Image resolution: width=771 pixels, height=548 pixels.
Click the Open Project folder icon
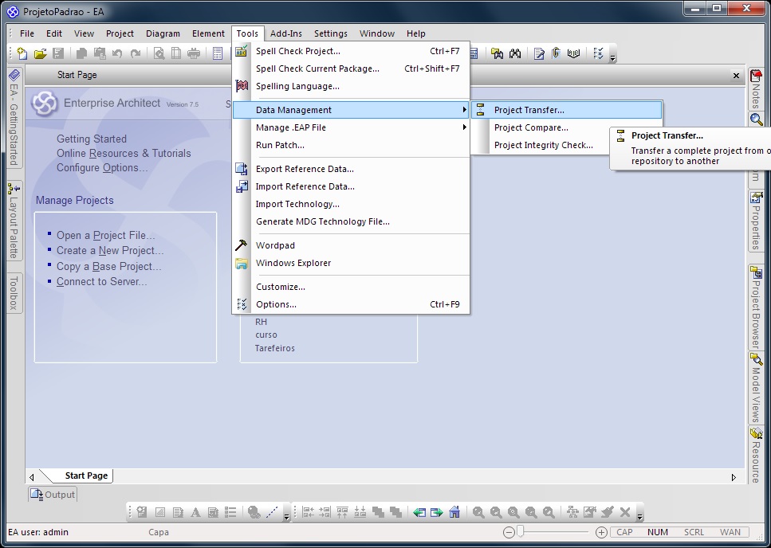click(x=40, y=53)
